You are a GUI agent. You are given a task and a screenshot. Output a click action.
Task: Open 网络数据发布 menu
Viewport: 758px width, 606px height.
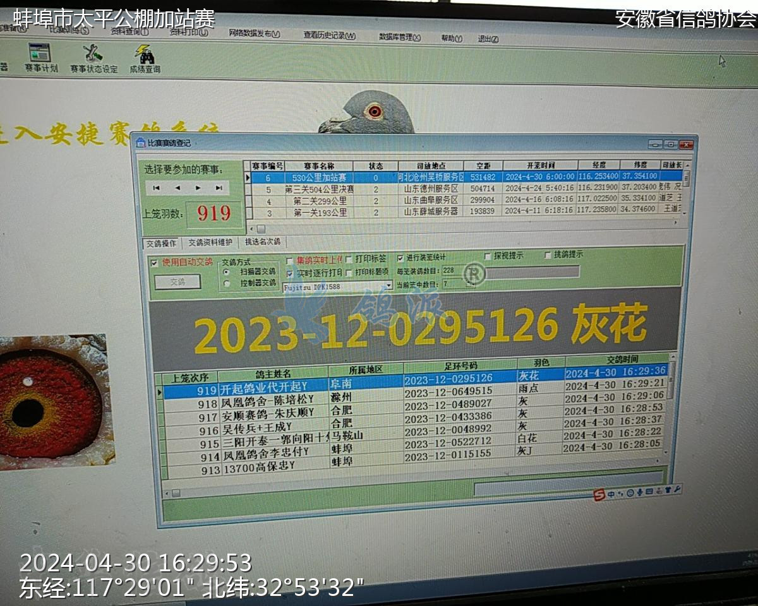254,34
